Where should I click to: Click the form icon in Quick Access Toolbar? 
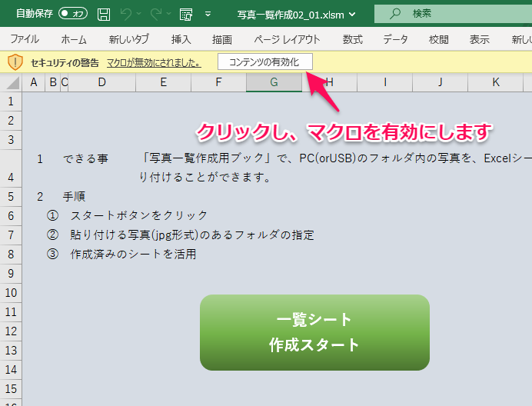pyautogui.click(x=185, y=13)
